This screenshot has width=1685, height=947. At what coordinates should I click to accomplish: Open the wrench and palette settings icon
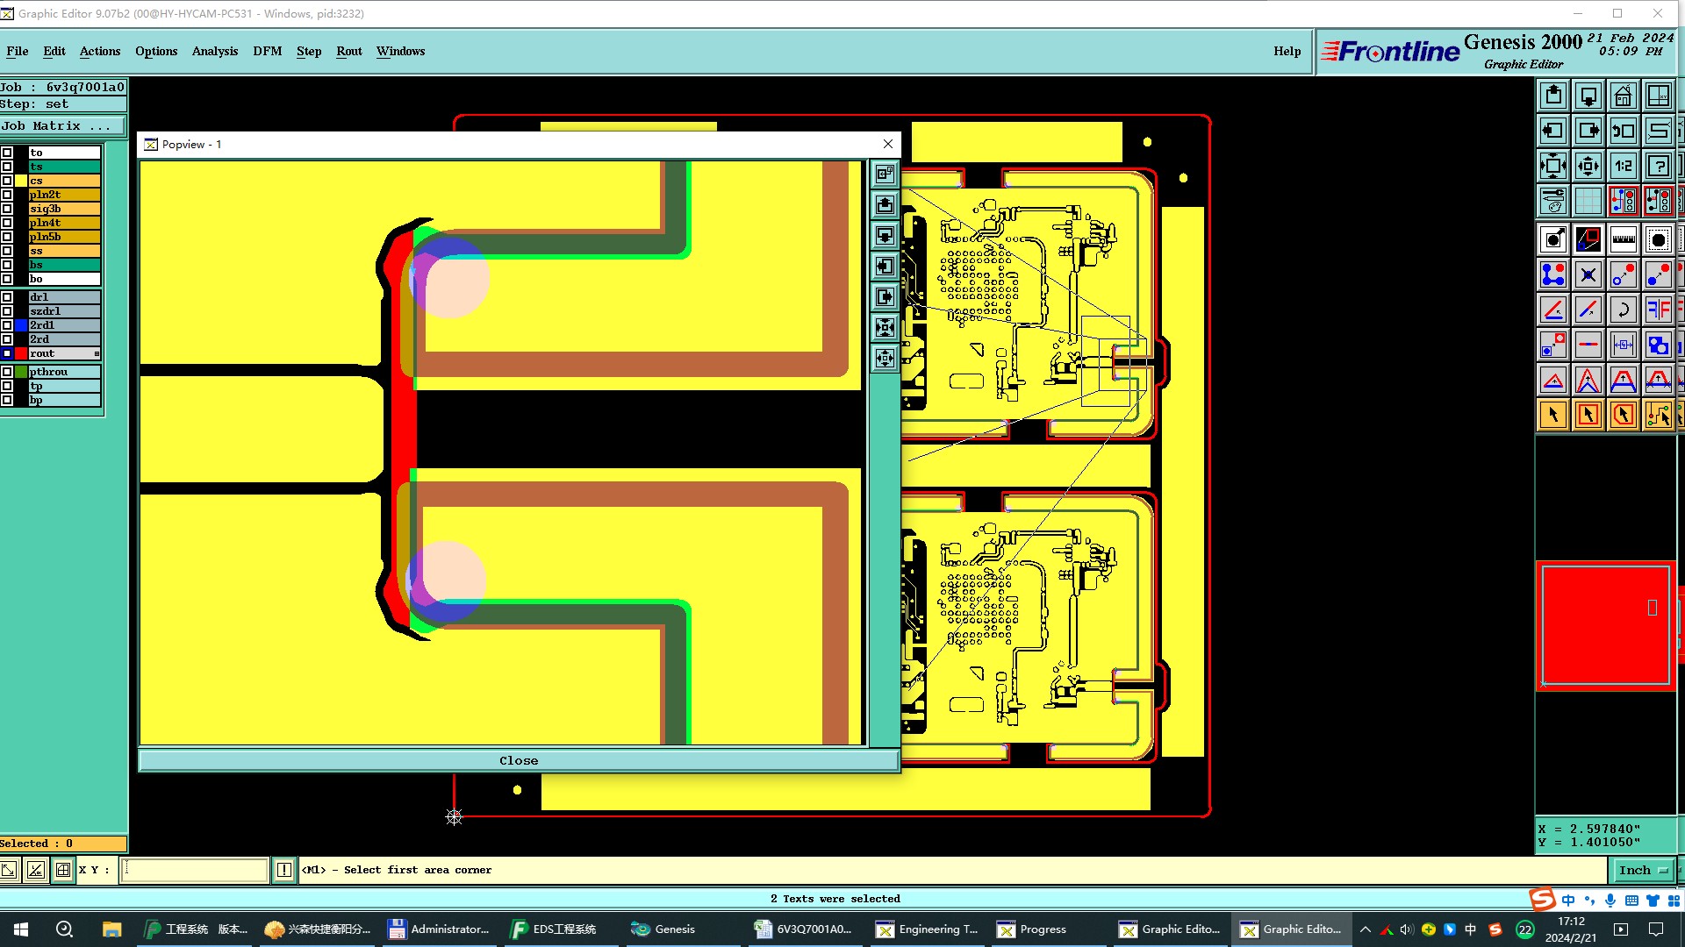[1552, 201]
